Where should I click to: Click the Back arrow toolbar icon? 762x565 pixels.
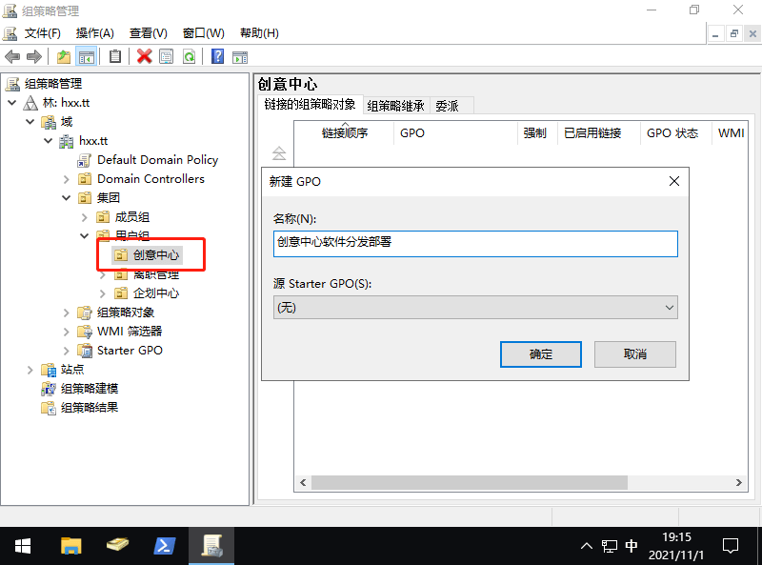(x=12, y=57)
